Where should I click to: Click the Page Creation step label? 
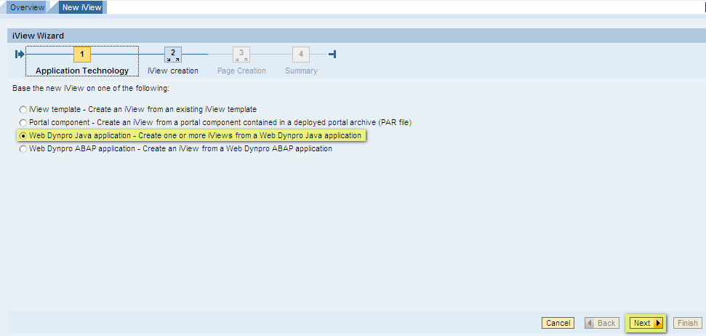[241, 71]
